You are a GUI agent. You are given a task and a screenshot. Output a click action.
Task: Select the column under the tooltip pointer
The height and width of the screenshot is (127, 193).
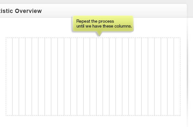tap(99, 76)
